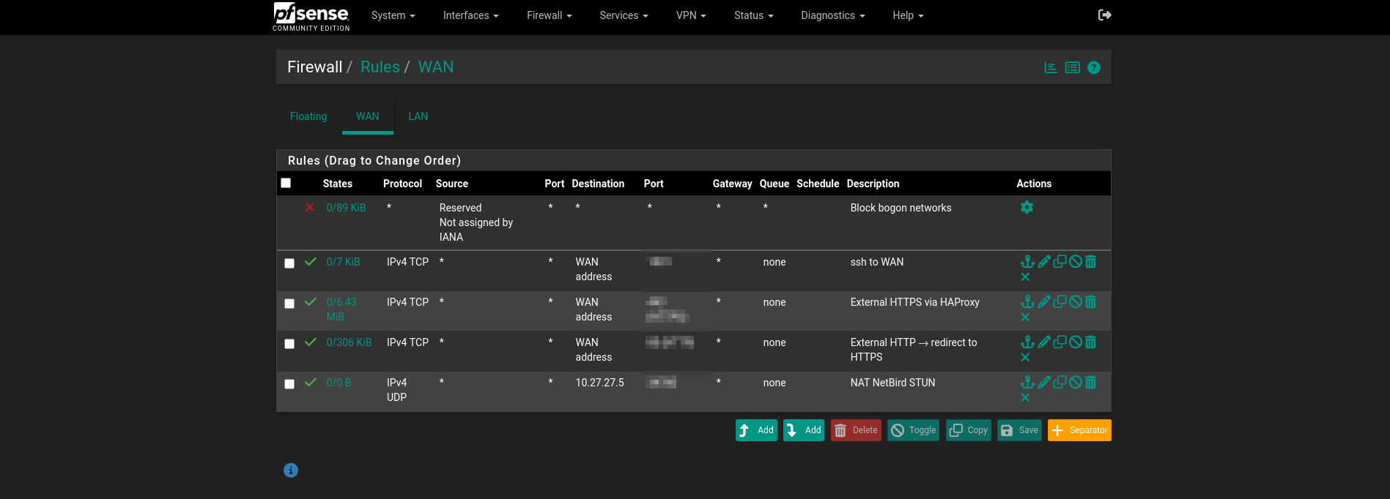Select the WAN rules tab
The height and width of the screenshot is (499, 1390).
[368, 116]
